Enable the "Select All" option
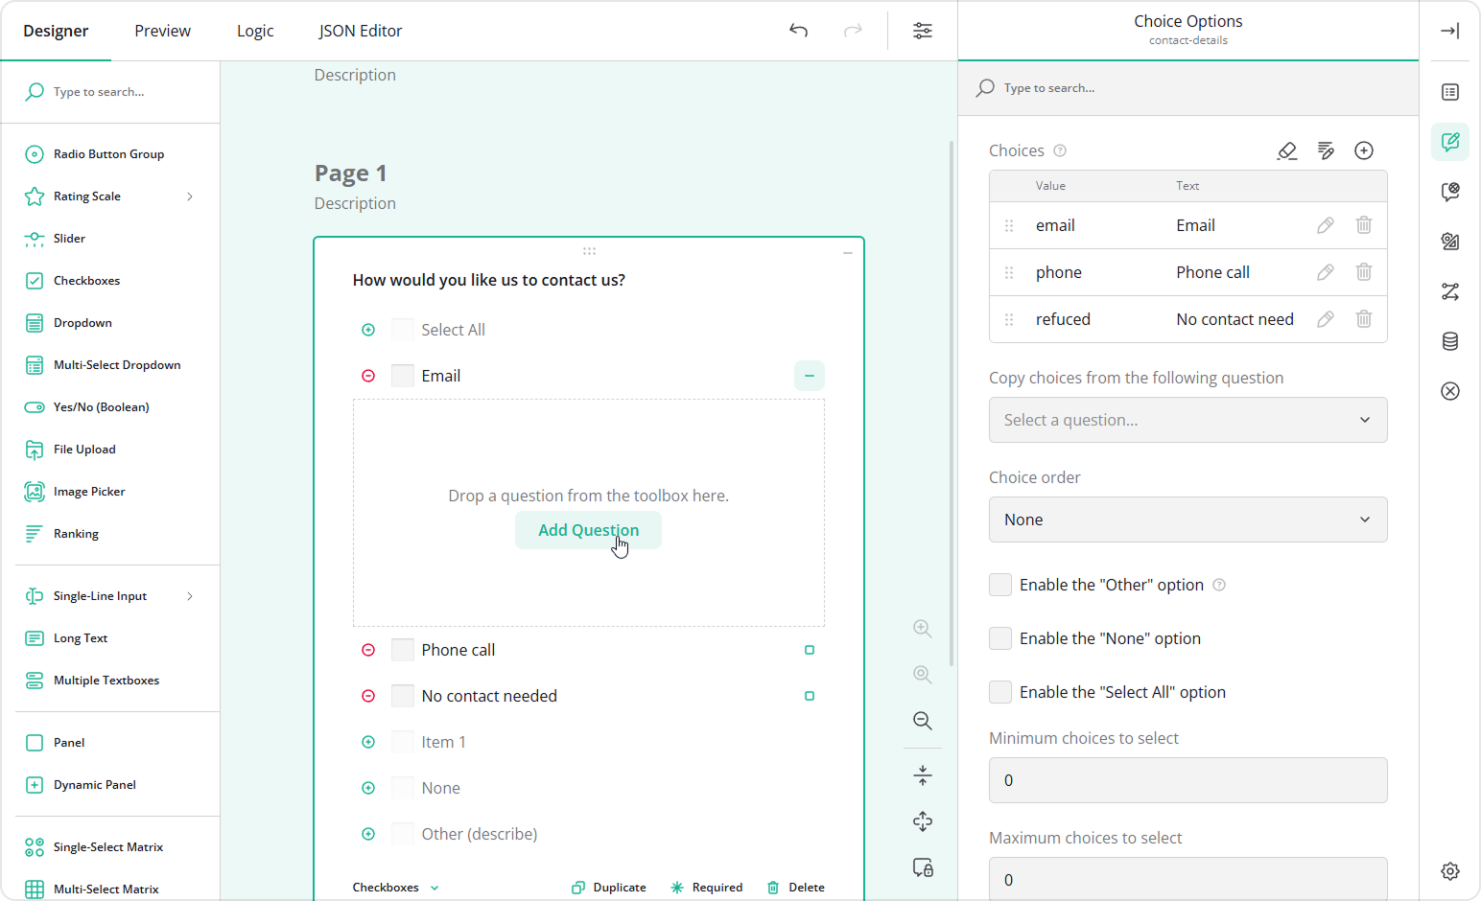This screenshot has height=901, width=1481. 999,691
